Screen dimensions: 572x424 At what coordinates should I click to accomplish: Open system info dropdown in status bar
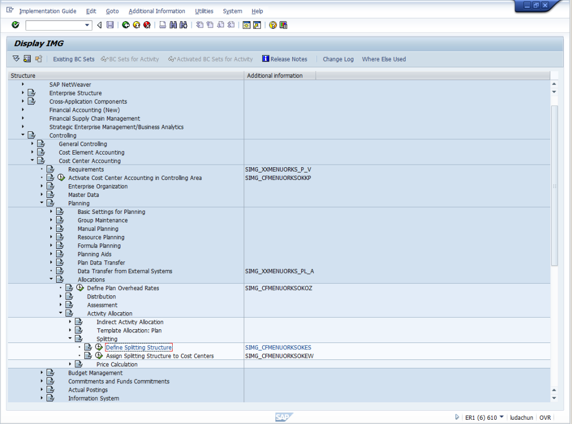coord(502,417)
